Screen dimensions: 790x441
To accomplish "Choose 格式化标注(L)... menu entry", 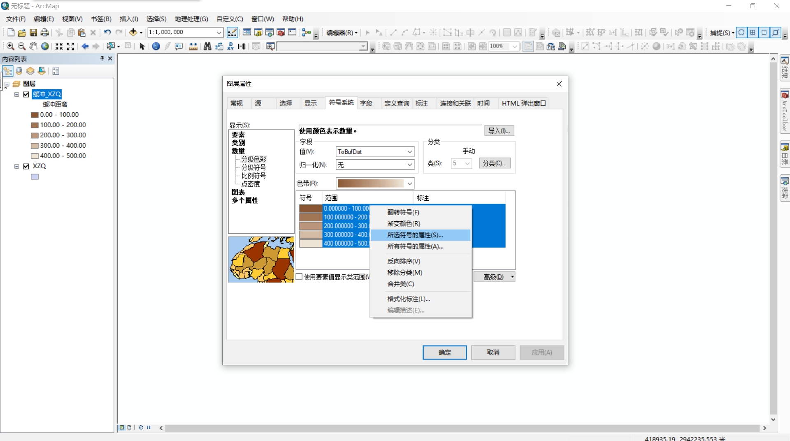I will (x=421, y=299).
